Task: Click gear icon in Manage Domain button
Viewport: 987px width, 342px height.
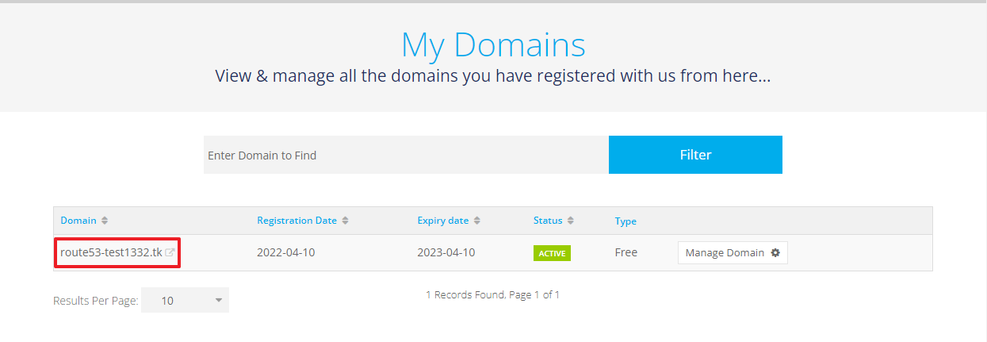Action: (775, 253)
